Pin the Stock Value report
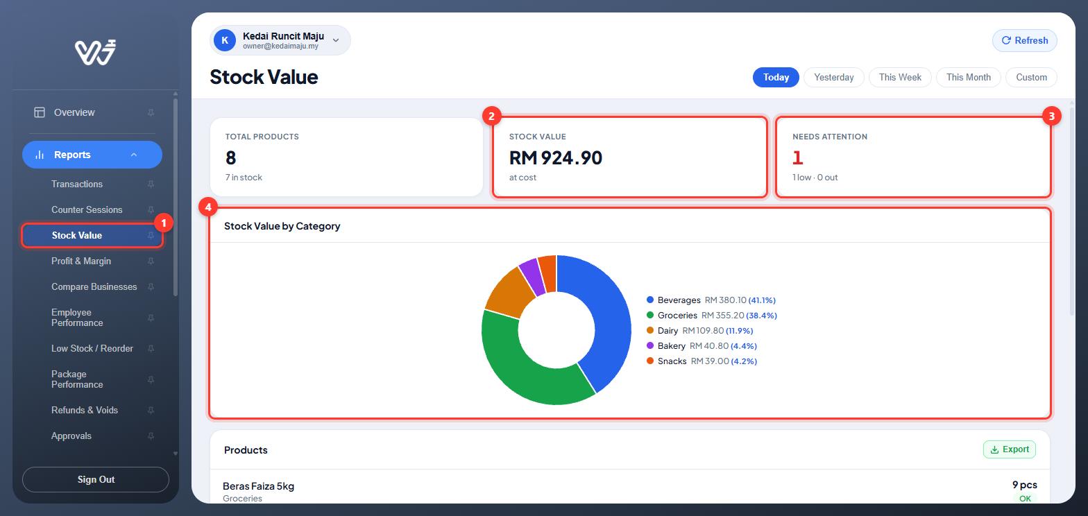Screen dimensions: 1088x516 [x=151, y=236]
